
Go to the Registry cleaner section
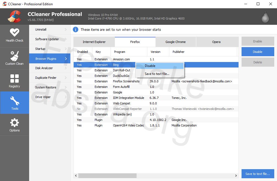click(15, 81)
